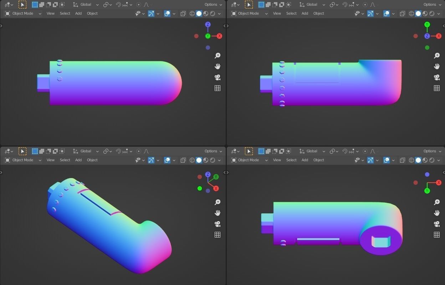Choose 'extend selection' mode in front-view header
Viewport: 445px width, 285px height.
coord(41,5)
